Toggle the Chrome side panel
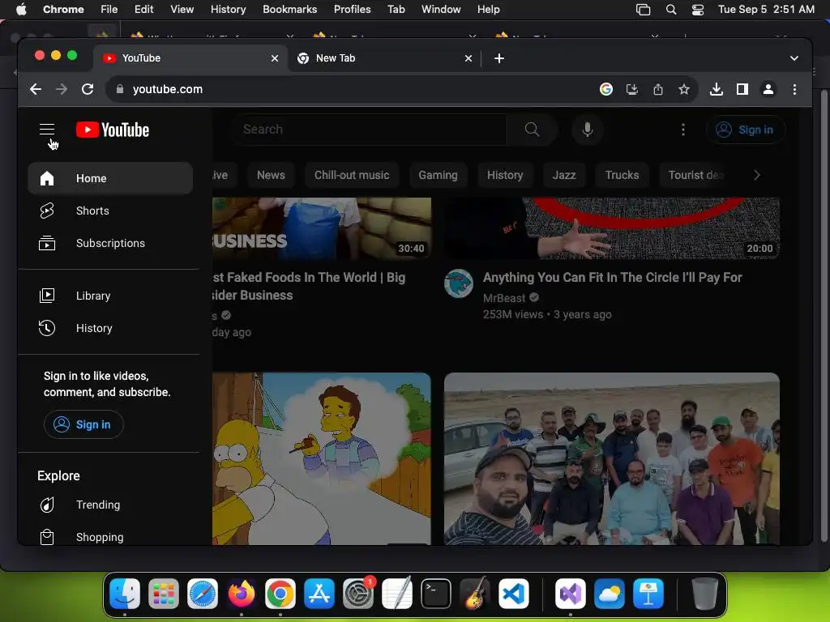830x622 pixels. [x=742, y=89]
